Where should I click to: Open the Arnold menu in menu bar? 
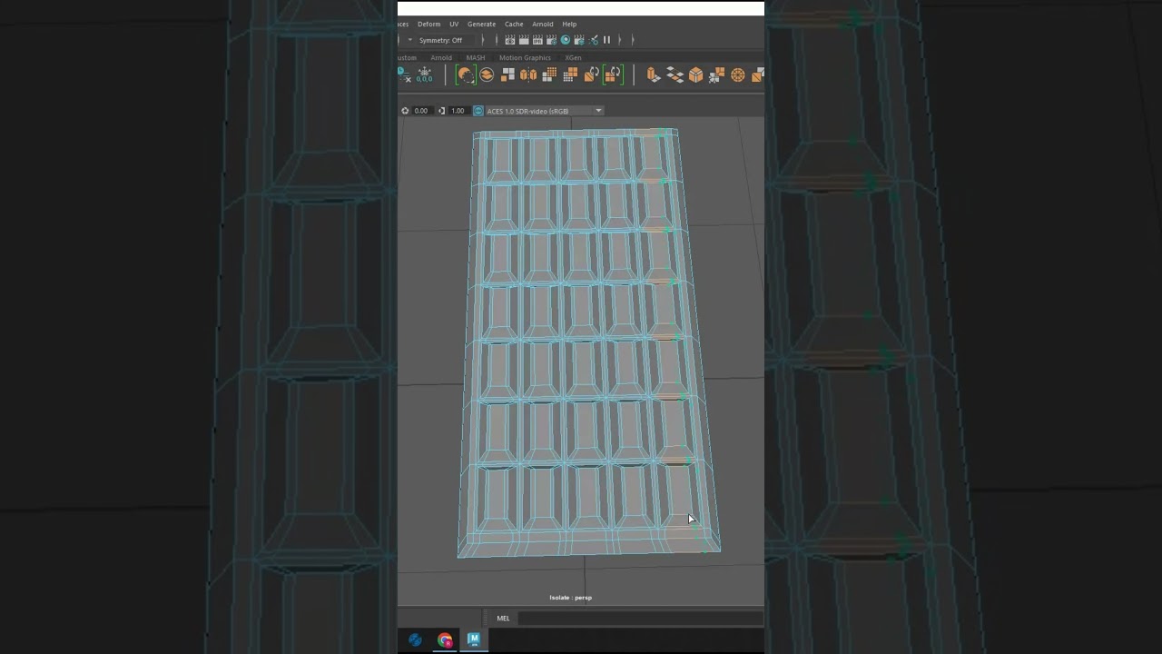(x=543, y=24)
